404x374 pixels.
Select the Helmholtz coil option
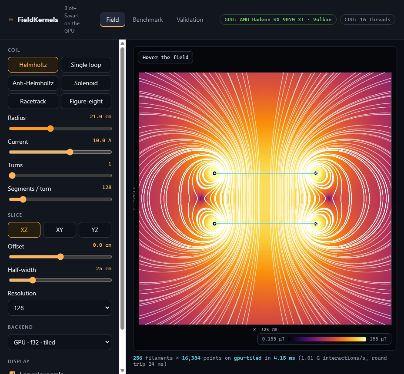click(x=33, y=65)
